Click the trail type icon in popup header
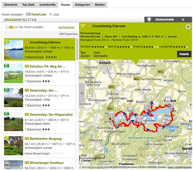This screenshot has width=193, height=171. [x=83, y=26]
